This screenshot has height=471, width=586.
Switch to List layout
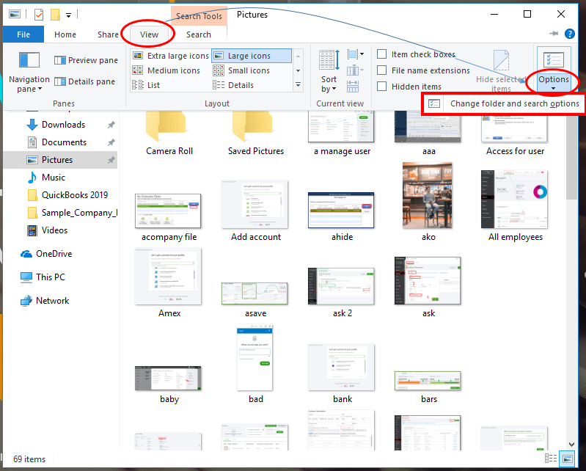(x=146, y=85)
